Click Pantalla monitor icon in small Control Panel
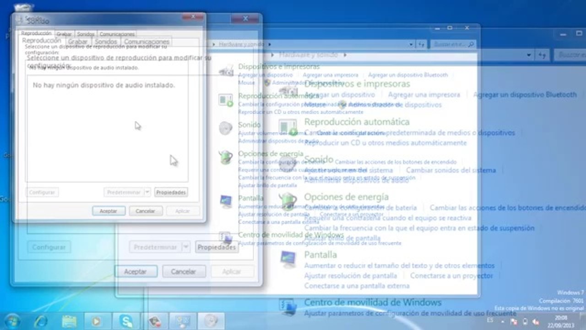 pos(226,201)
